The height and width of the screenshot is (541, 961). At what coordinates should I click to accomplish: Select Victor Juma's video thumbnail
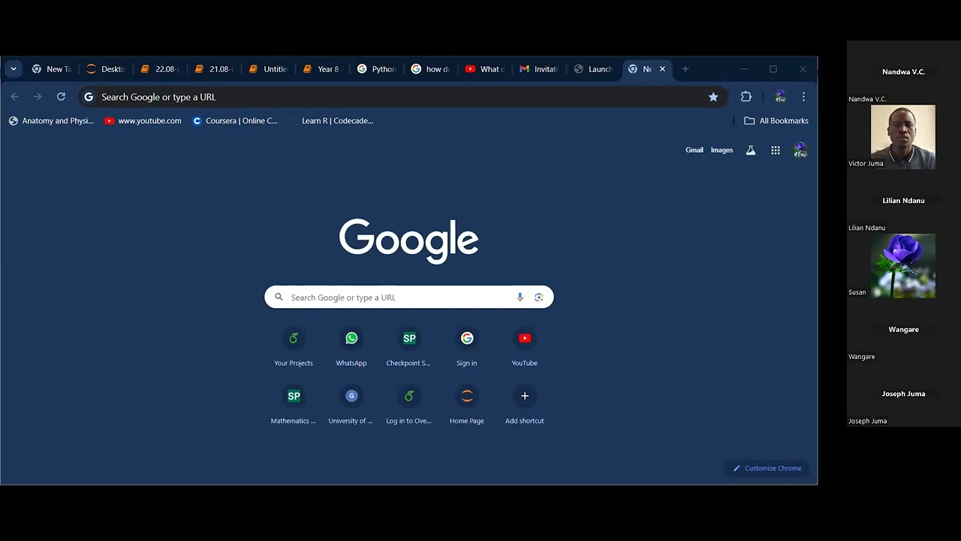[903, 137]
